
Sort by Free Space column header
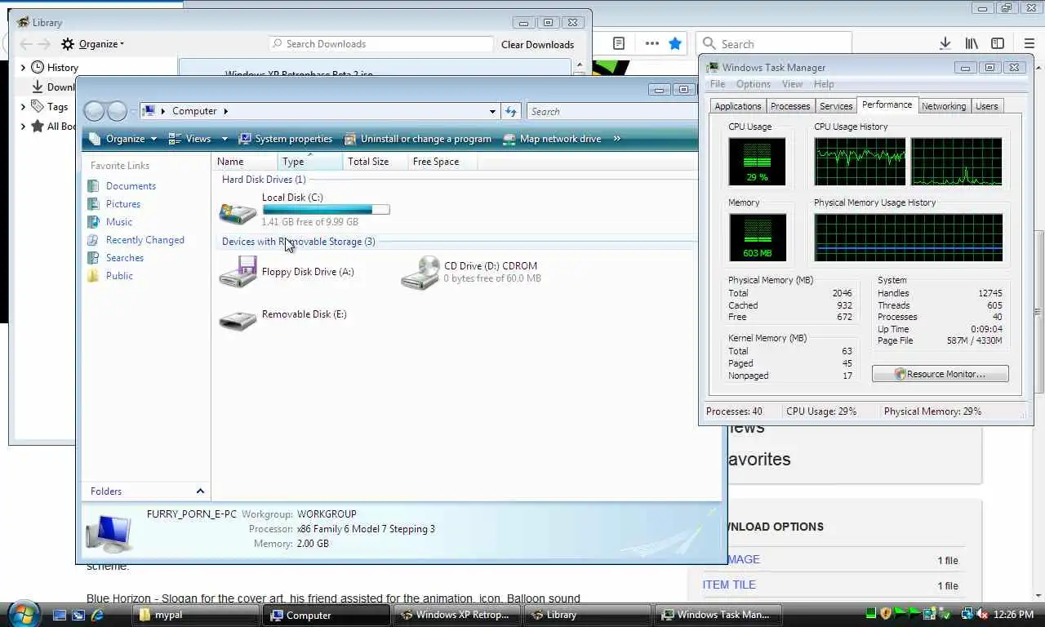coord(442,162)
